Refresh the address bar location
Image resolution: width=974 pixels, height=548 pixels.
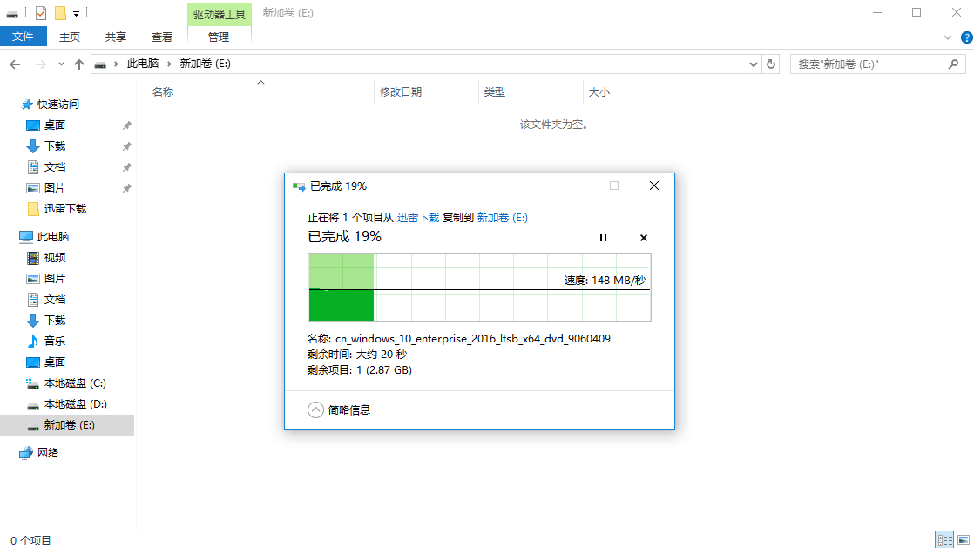(x=771, y=64)
